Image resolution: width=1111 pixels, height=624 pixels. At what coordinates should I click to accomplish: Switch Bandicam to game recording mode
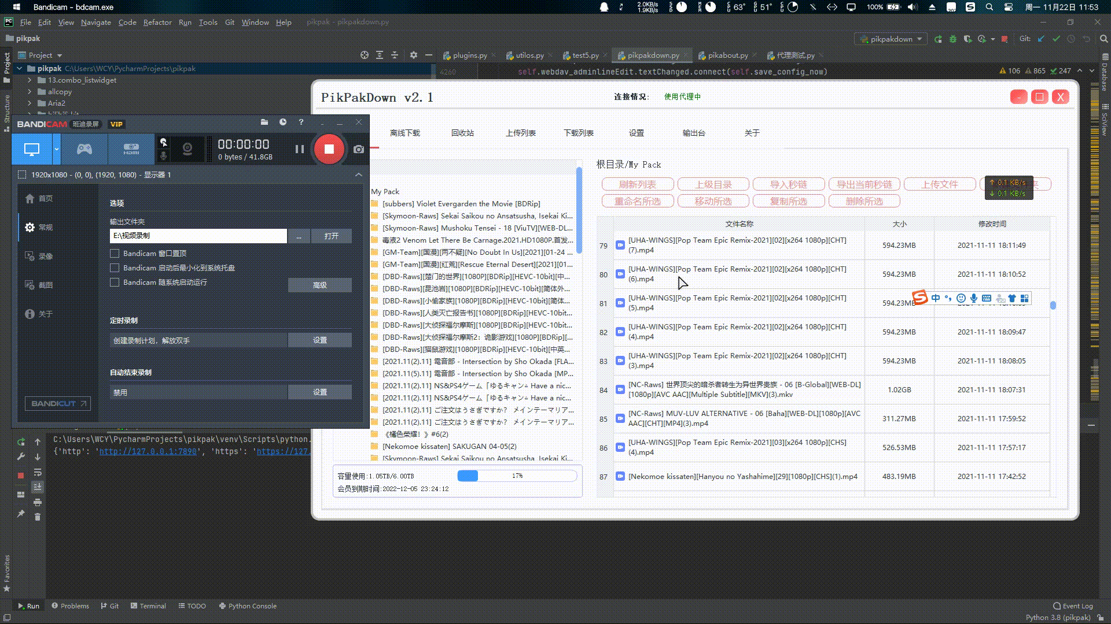84,149
